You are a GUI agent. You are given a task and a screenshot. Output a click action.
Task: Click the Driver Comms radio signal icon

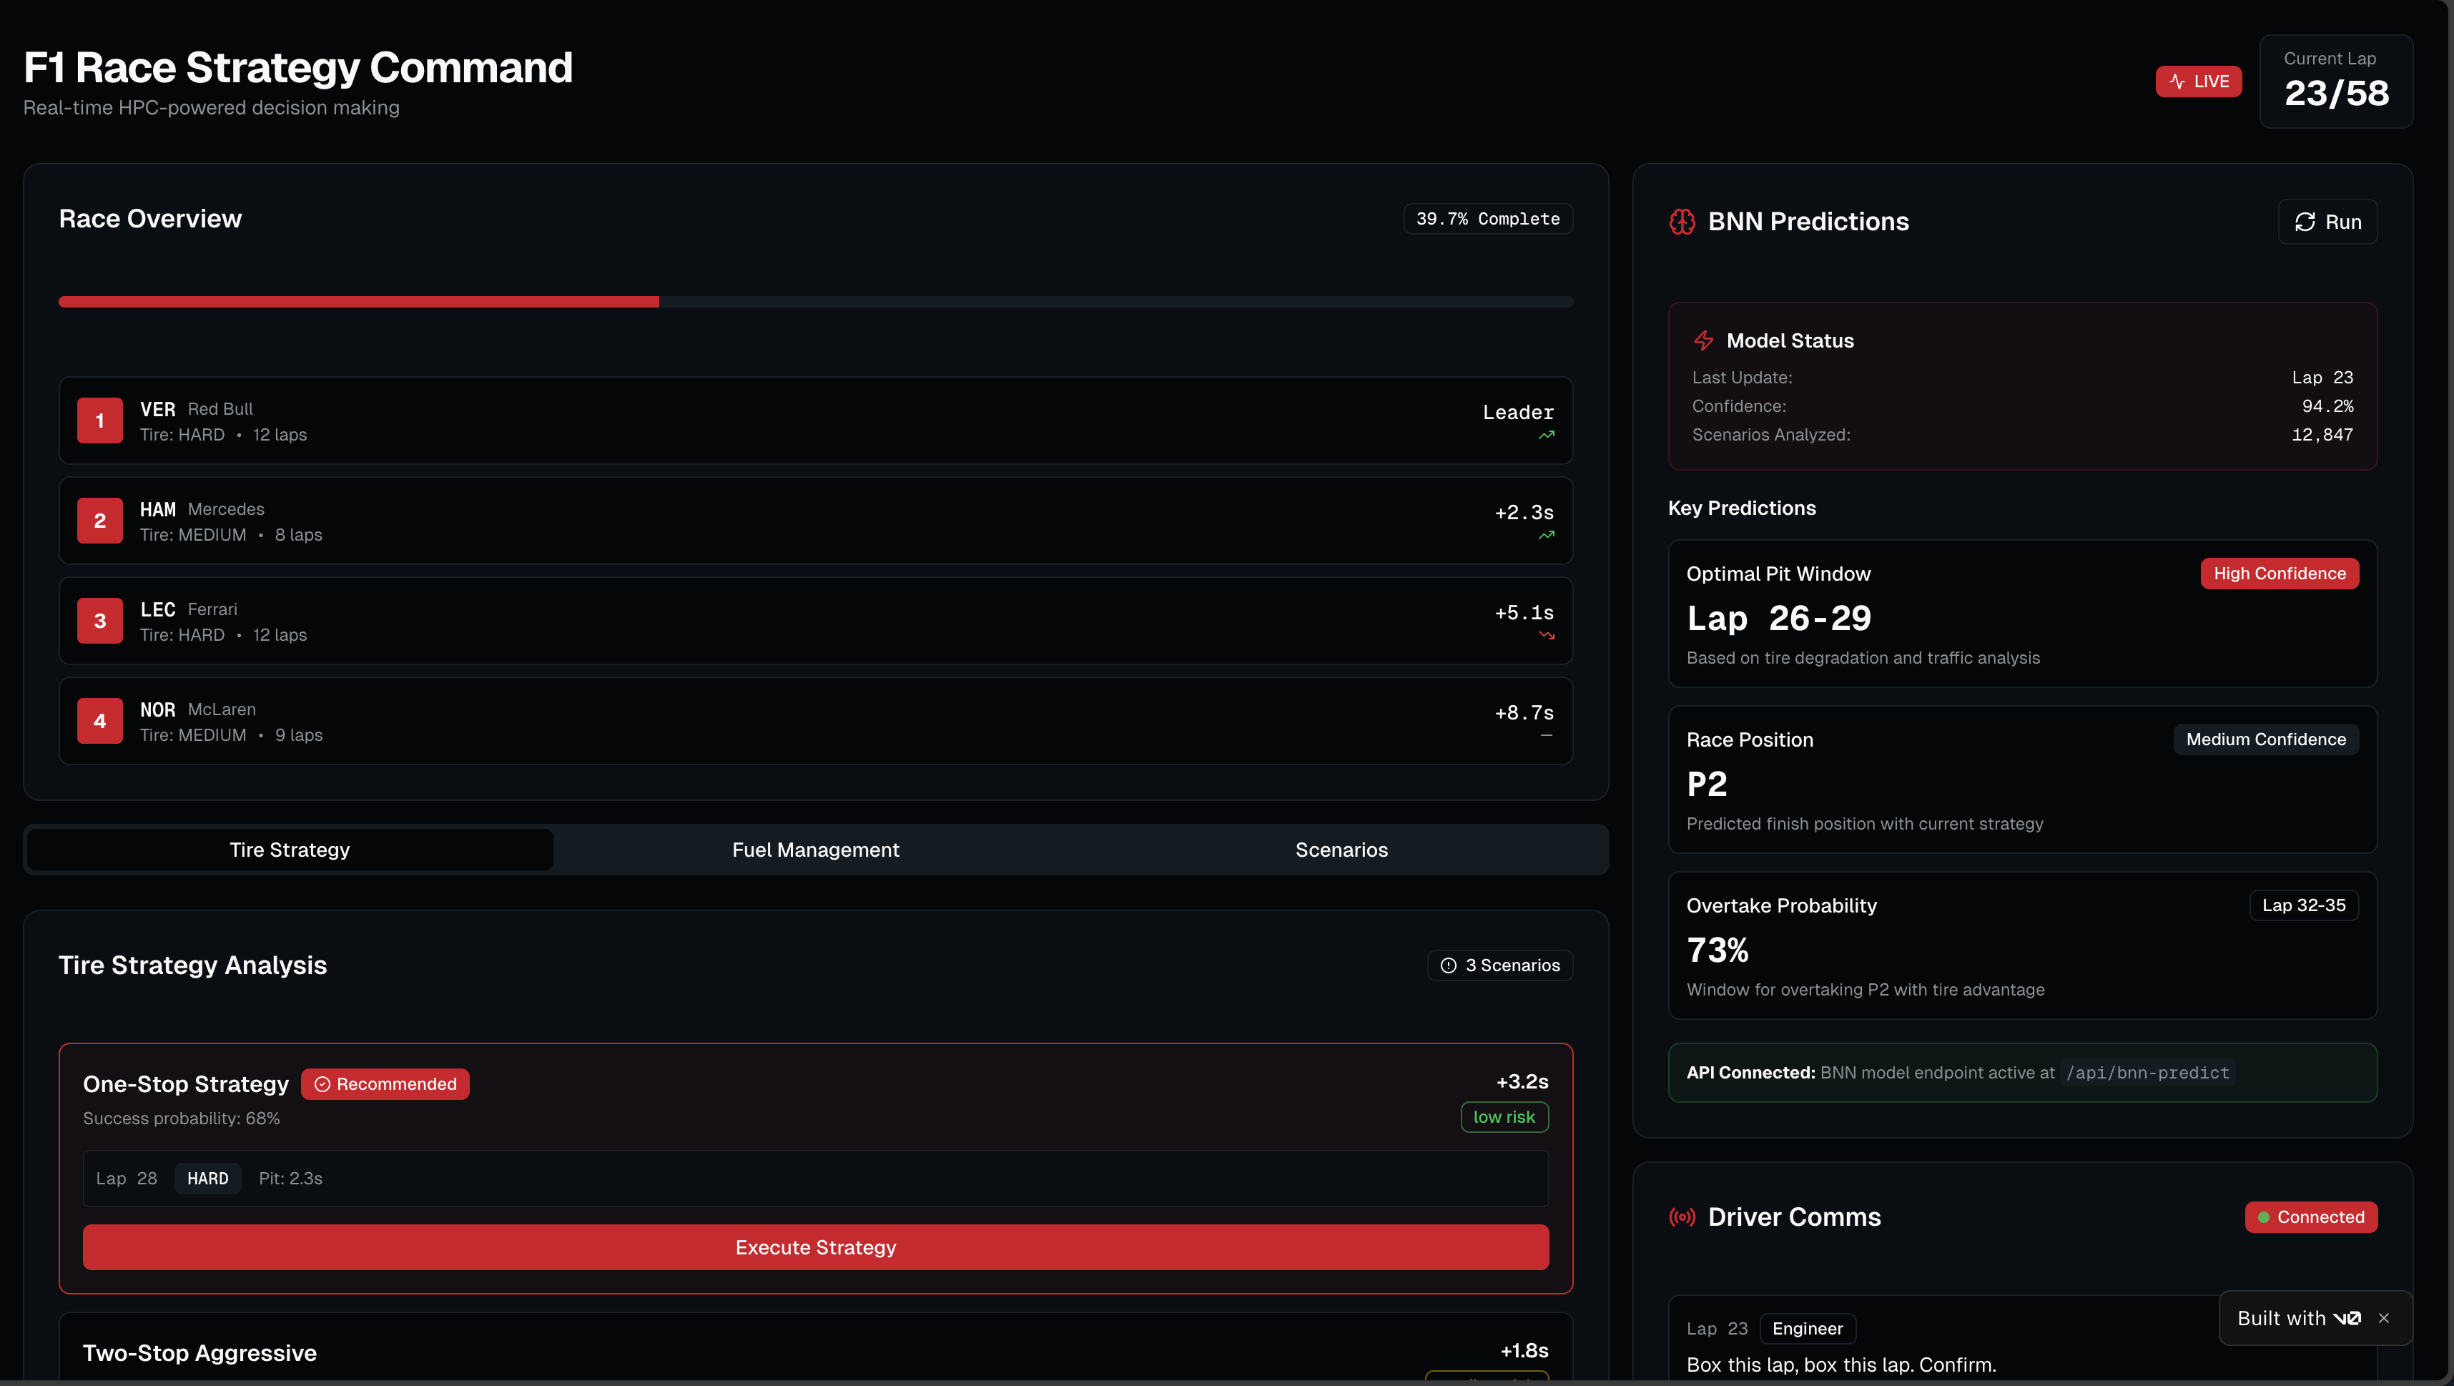[1682, 1217]
